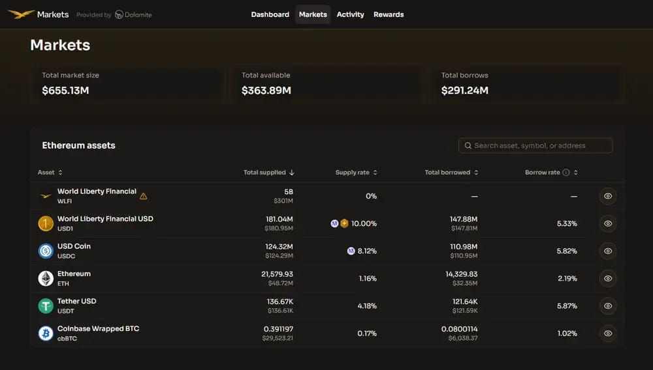653x370 pixels.
Task: Click the Ethereum diamond icon
Action: 46,278
